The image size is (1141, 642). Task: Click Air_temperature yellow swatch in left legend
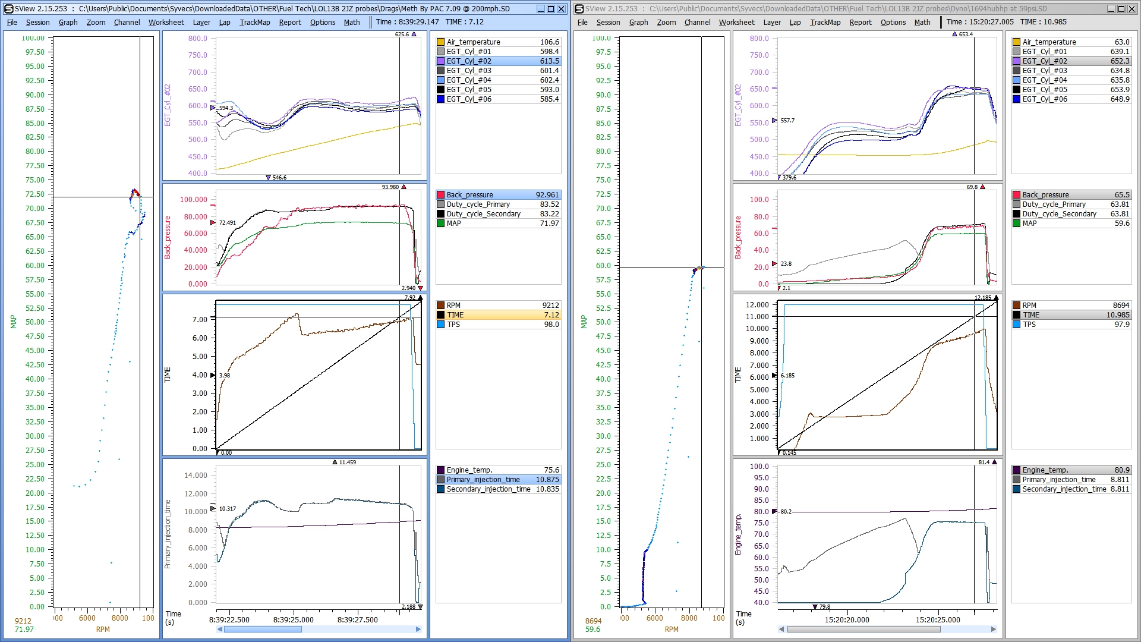coord(440,42)
